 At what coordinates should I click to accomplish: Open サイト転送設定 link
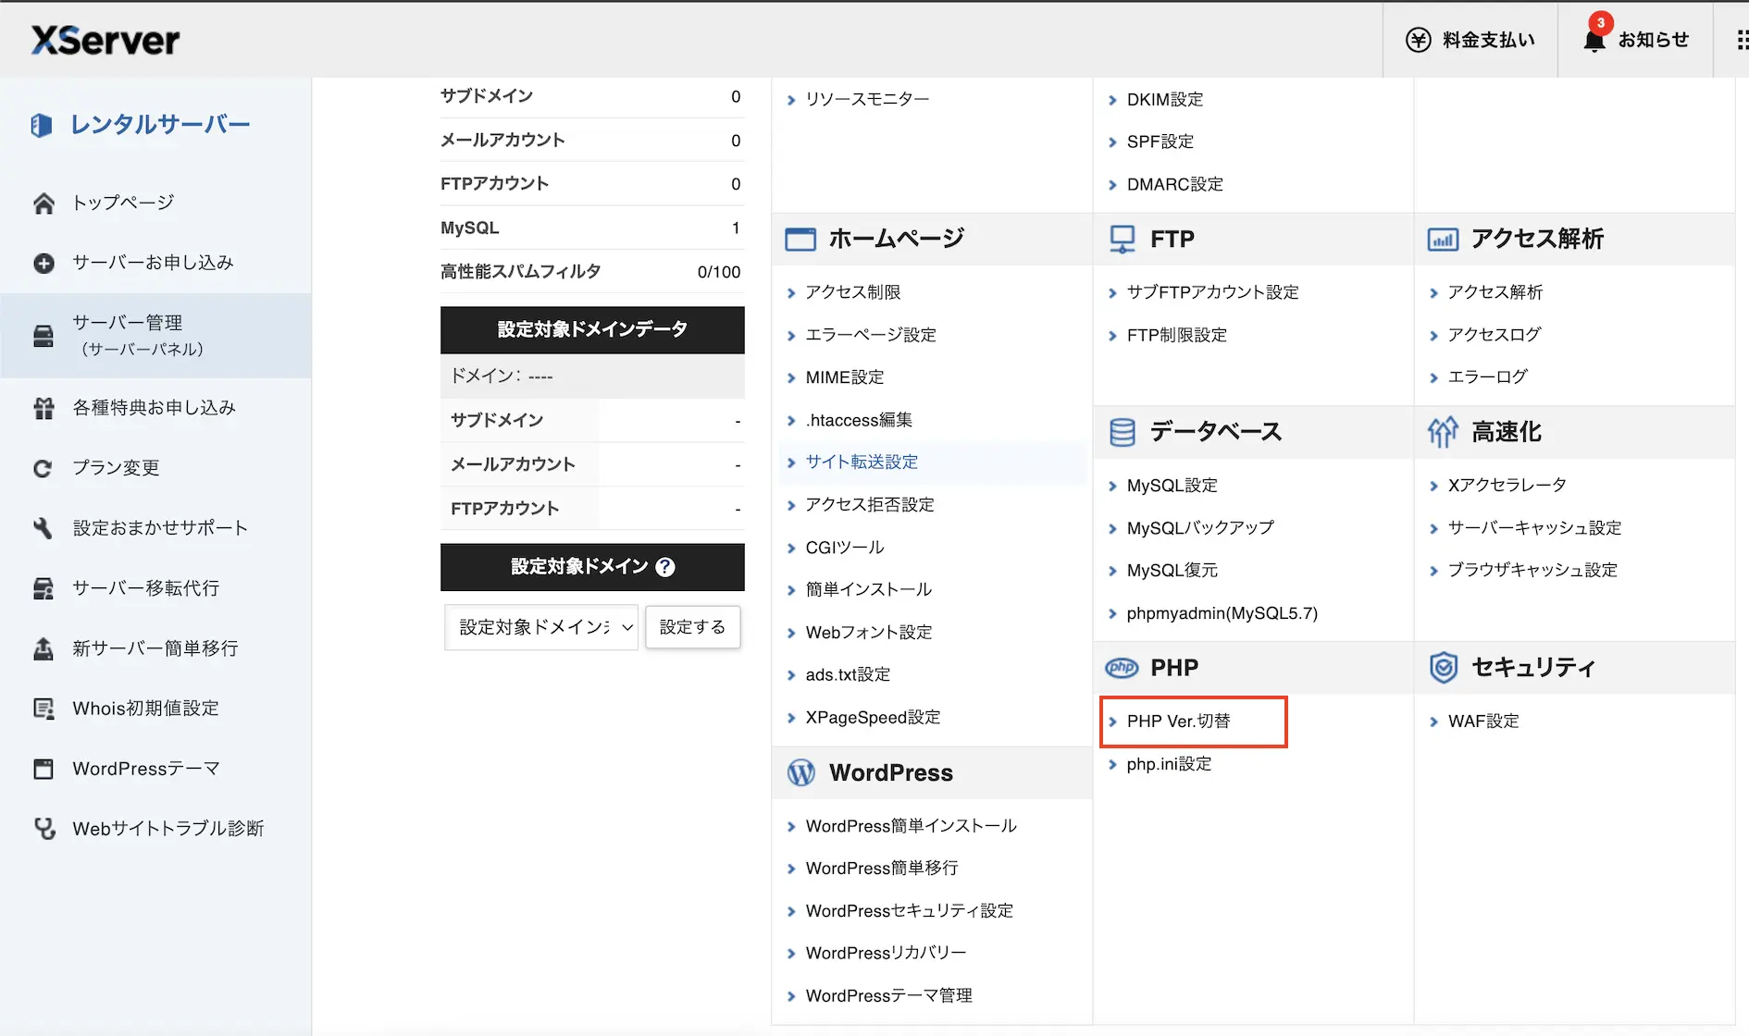click(x=862, y=462)
